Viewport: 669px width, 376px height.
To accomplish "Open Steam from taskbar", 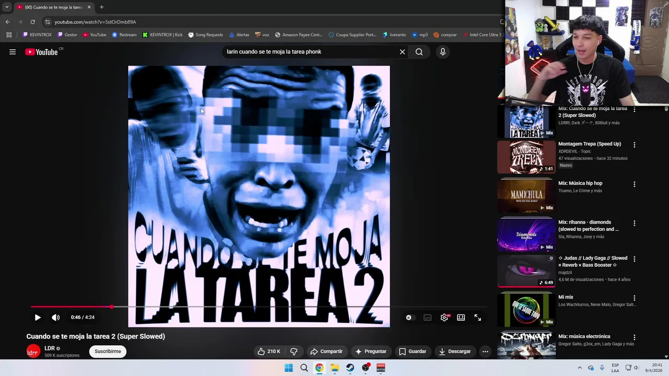I will [350, 368].
